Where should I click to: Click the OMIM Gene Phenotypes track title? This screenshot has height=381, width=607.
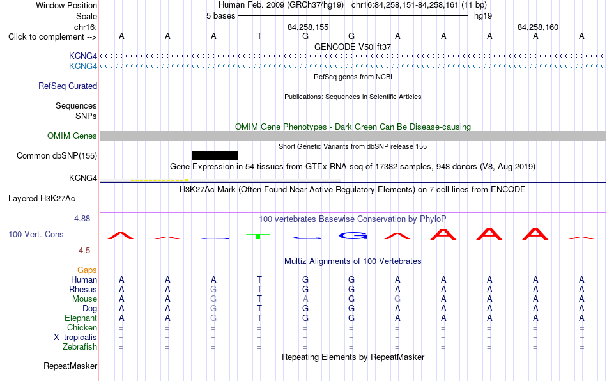click(x=353, y=127)
